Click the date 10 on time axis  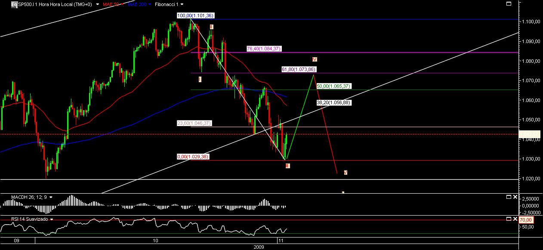coord(155,240)
